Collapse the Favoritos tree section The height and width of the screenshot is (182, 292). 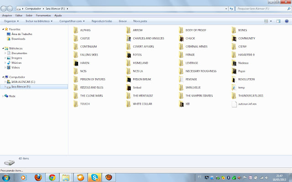(3, 29)
